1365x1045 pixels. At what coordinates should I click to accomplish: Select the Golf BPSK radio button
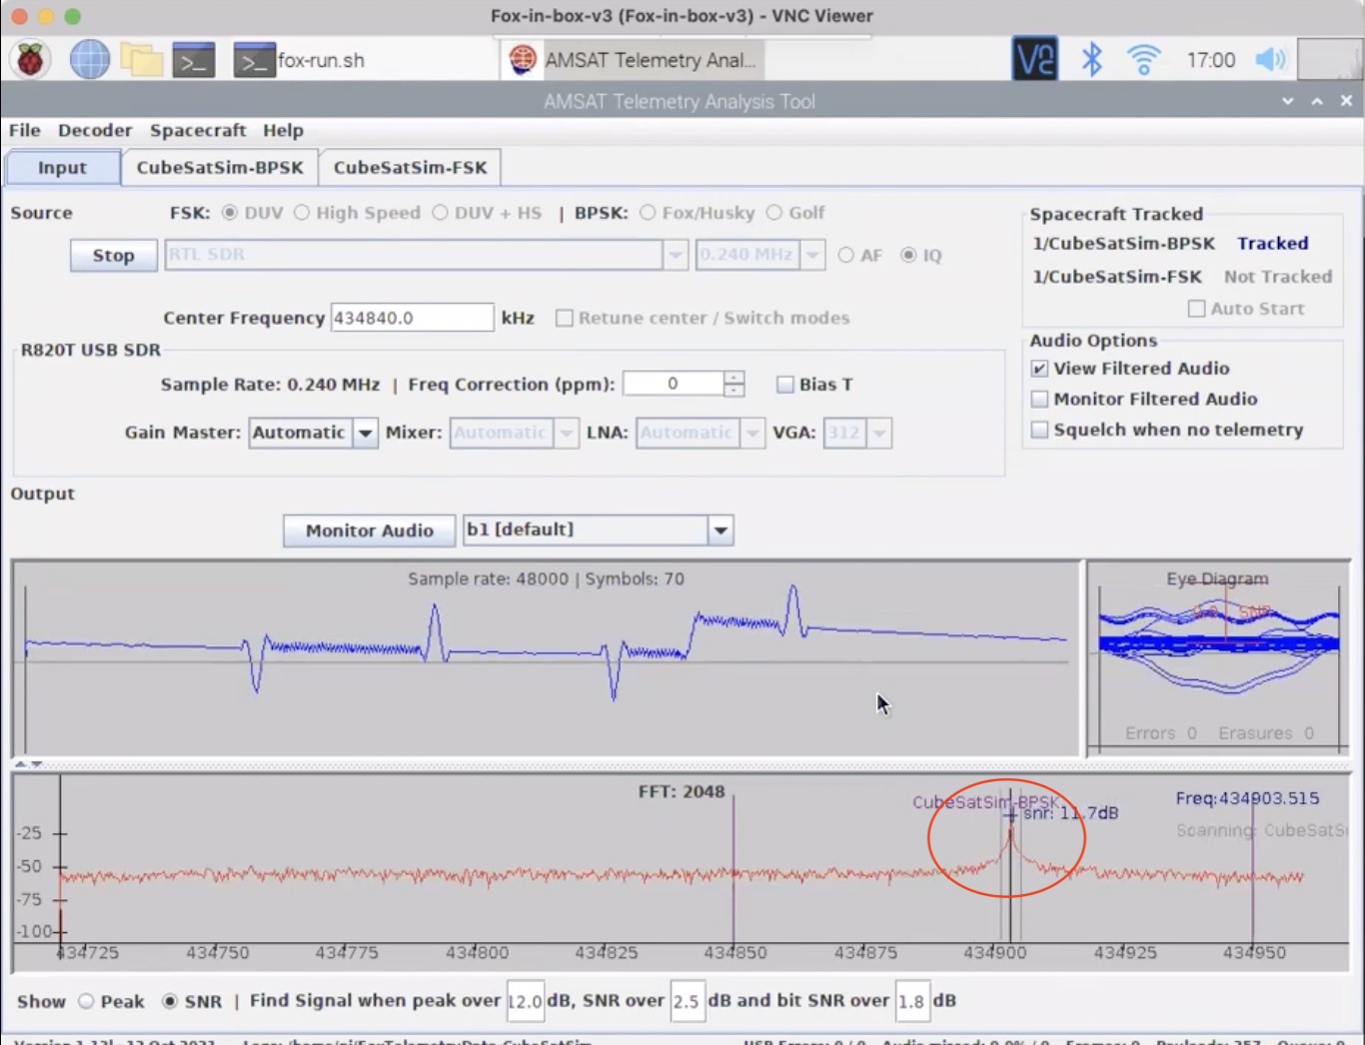tap(774, 213)
